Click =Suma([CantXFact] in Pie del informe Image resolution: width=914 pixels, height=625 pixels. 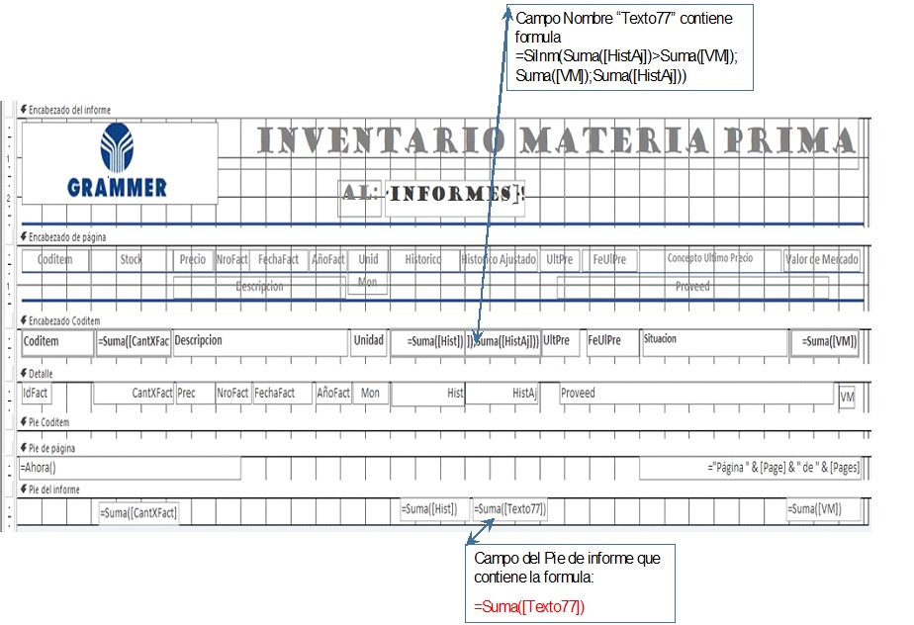point(138,513)
